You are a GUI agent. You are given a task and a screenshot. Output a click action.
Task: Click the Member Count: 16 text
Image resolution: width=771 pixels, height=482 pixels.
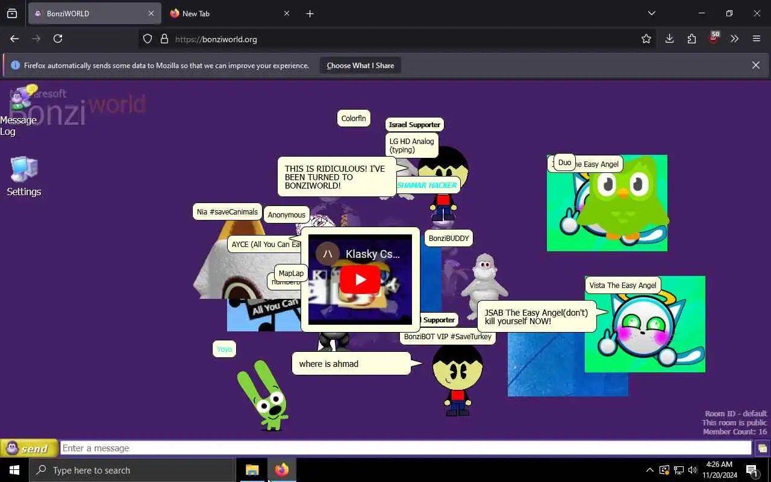(x=735, y=432)
